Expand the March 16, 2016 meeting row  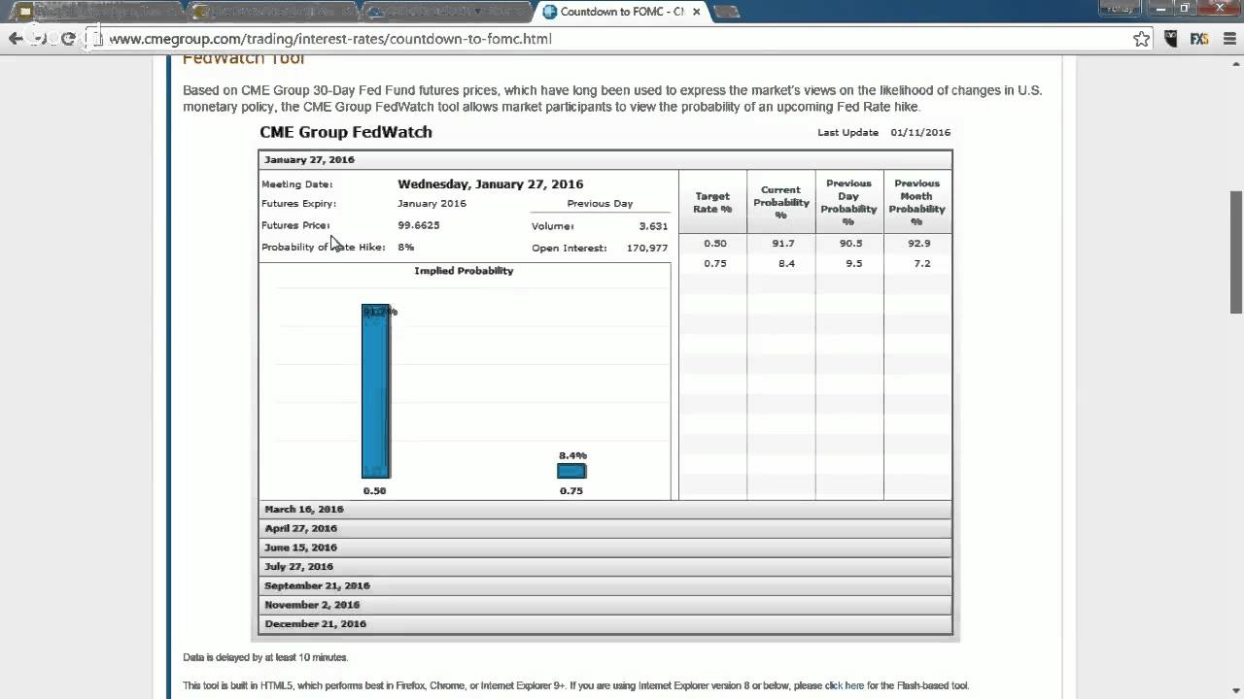coord(605,509)
